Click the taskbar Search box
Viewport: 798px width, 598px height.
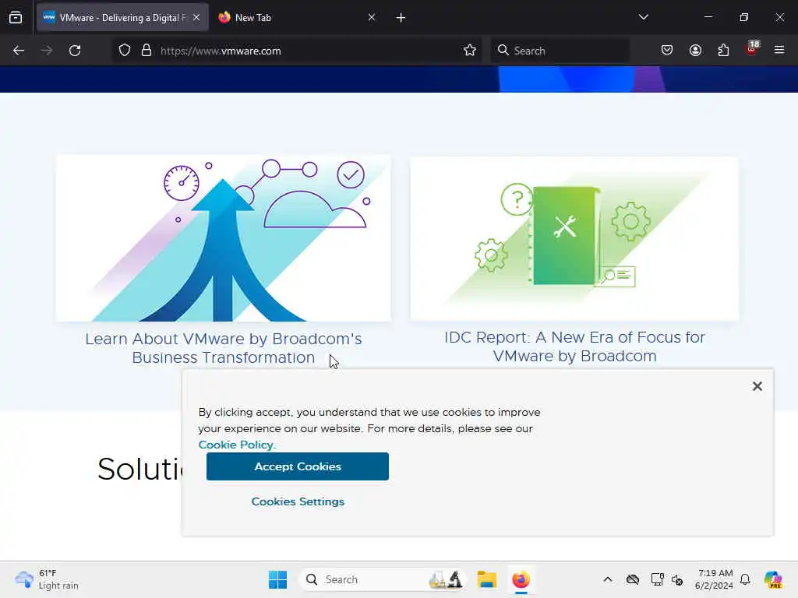[383, 579]
